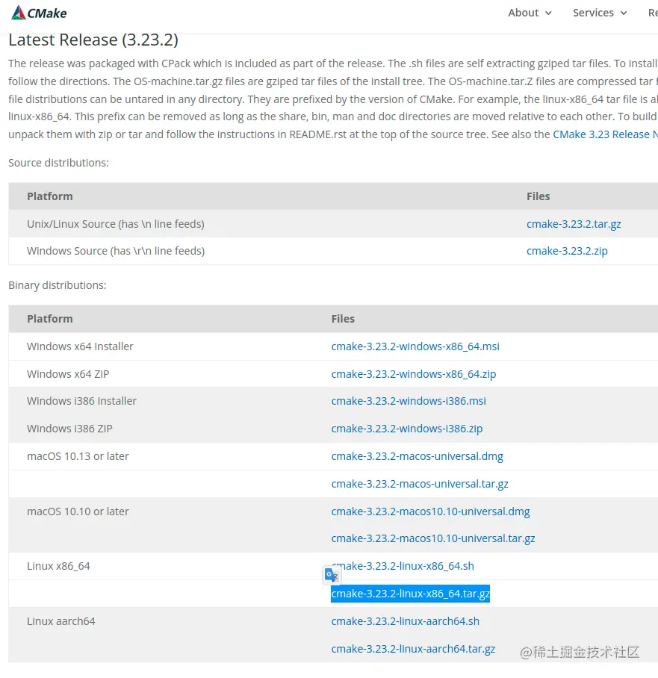Download cmake-3.23.2-windows-i386.msi
Screen dimensions: 658x678
click(x=409, y=401)
